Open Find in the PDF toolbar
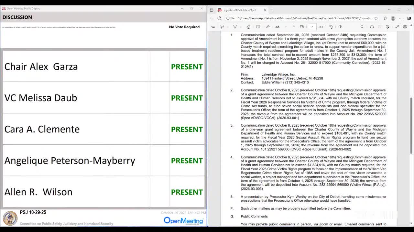Viewport: 414px width, 232px height. click(x=362, y=27)
